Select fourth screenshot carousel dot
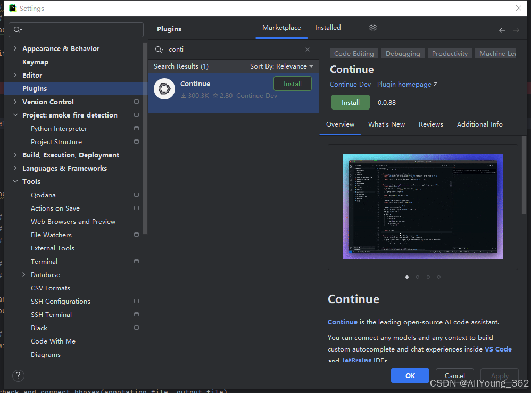 (x=439, y=277)
